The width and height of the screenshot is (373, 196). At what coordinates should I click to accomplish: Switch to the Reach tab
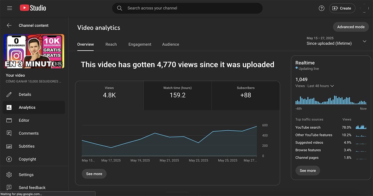[x=111, y=44]
